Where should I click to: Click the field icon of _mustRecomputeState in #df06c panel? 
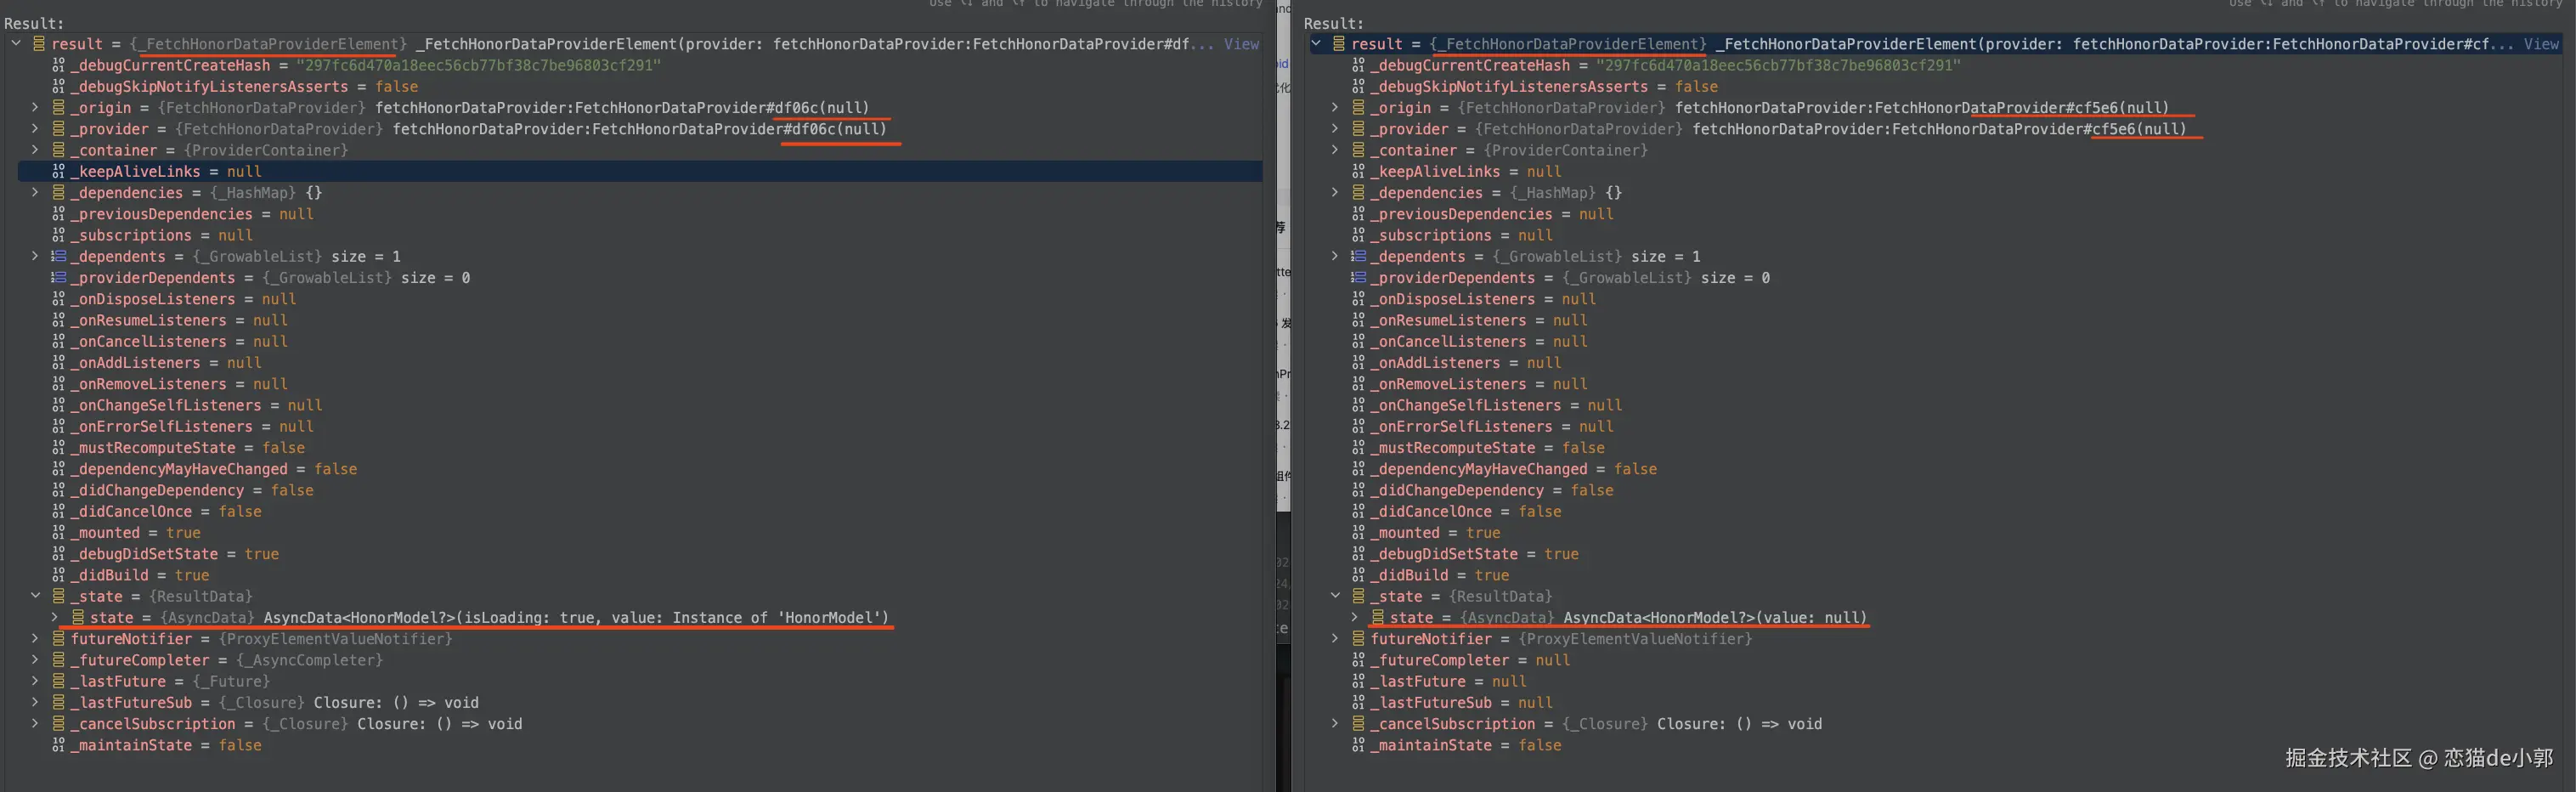(58, 448)
